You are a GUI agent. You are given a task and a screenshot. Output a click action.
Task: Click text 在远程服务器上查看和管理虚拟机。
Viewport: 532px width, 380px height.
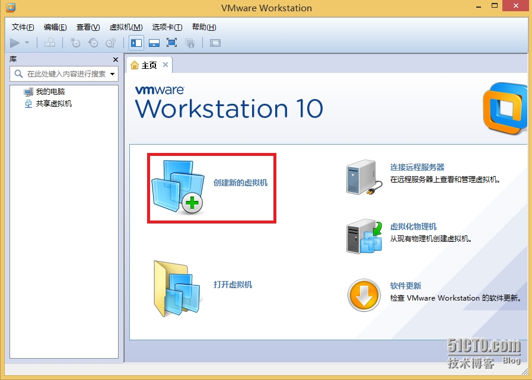click(445, 180)
